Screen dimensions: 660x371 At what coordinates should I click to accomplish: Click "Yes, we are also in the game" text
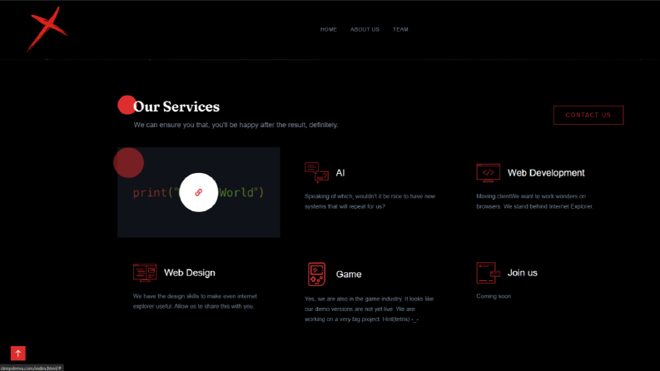[x=370, y=309]
